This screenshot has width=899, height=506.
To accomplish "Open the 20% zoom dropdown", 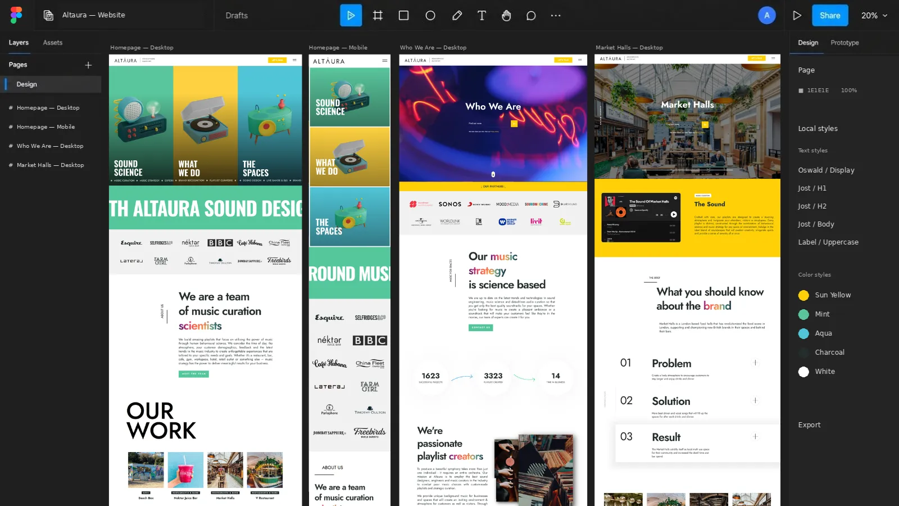I will tap(874, 15).
